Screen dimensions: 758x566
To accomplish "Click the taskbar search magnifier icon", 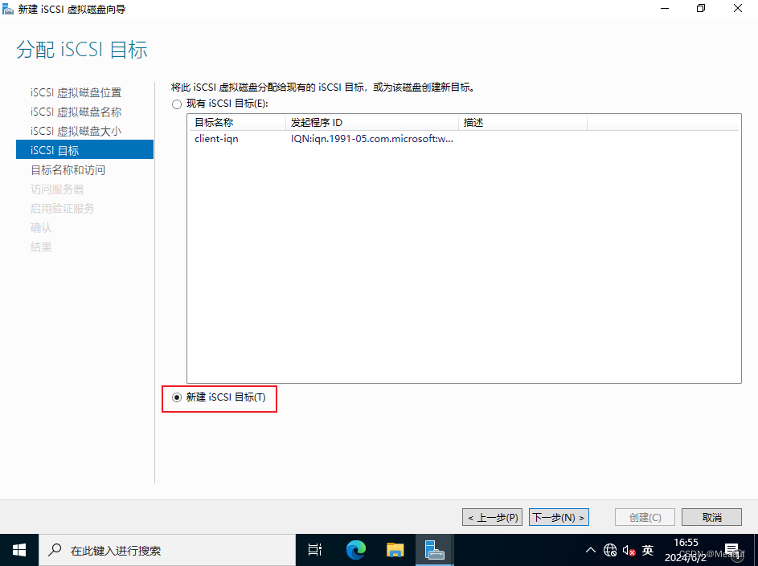I will click(55, 550).
